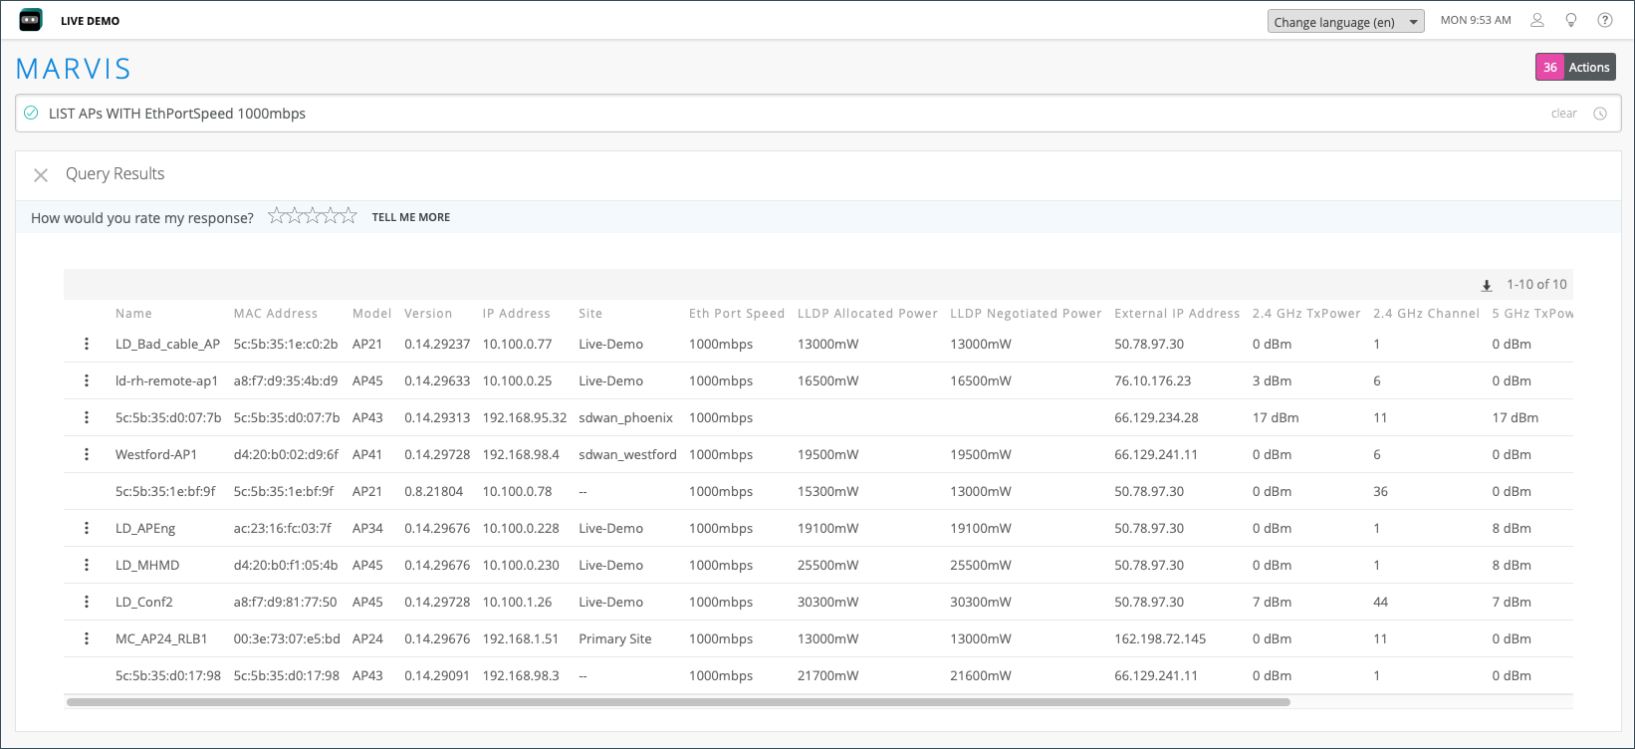Rate the response with the fifth star
The width and height of the screenshot is (1635, 749).
click(349, 216)
